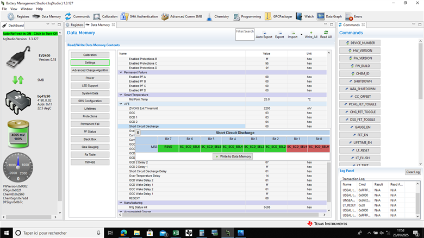Open File Explorer from the taskbar

[137, 233]
